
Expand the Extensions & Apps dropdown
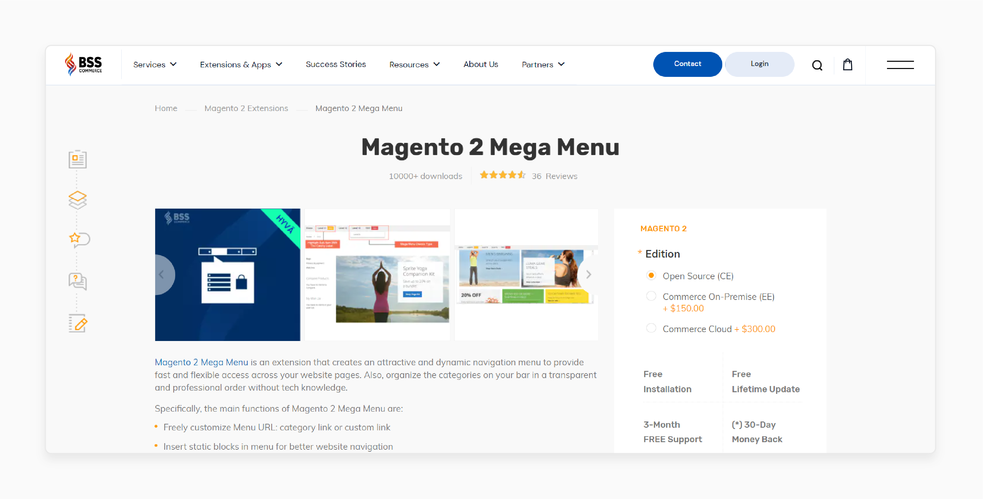pyautogui.click(x=241, y=64)
